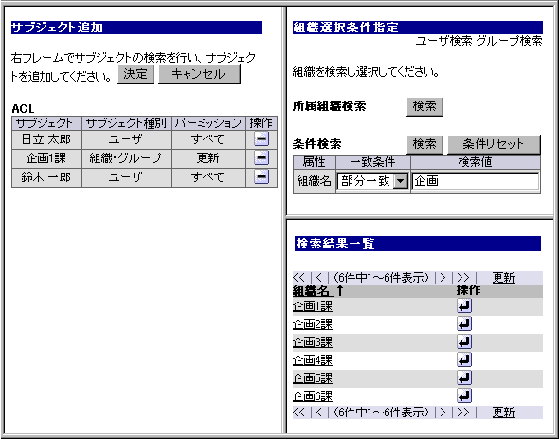Go to previous page using bottom < control
The width and height of the screenshot is (560, 441).
click(x=319, y=413)
